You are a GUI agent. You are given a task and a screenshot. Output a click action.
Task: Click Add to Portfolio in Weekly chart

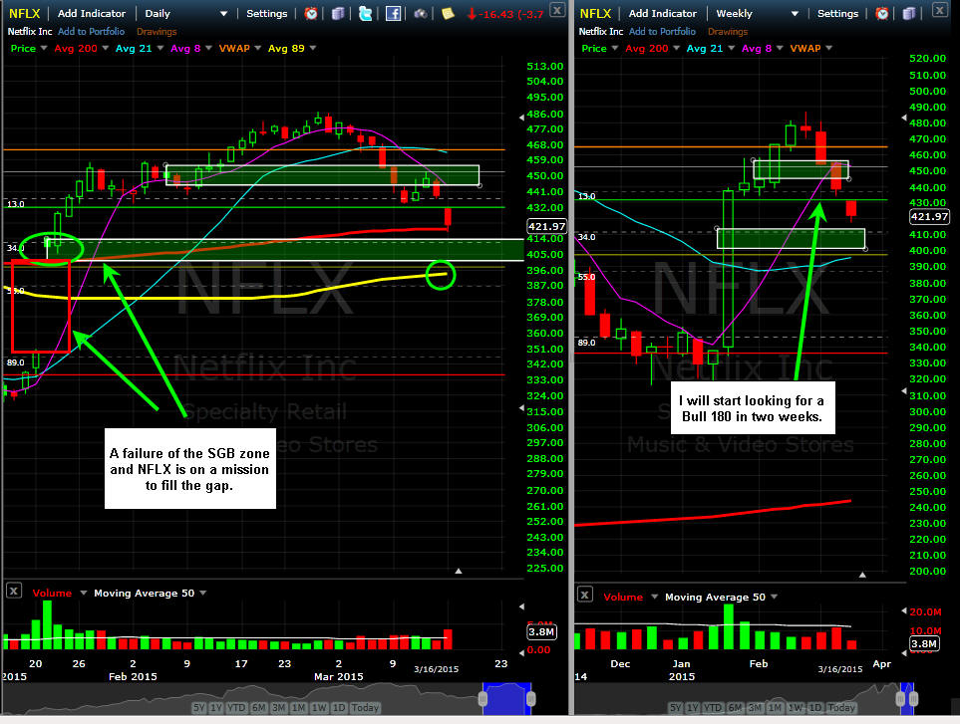[663, 31]
